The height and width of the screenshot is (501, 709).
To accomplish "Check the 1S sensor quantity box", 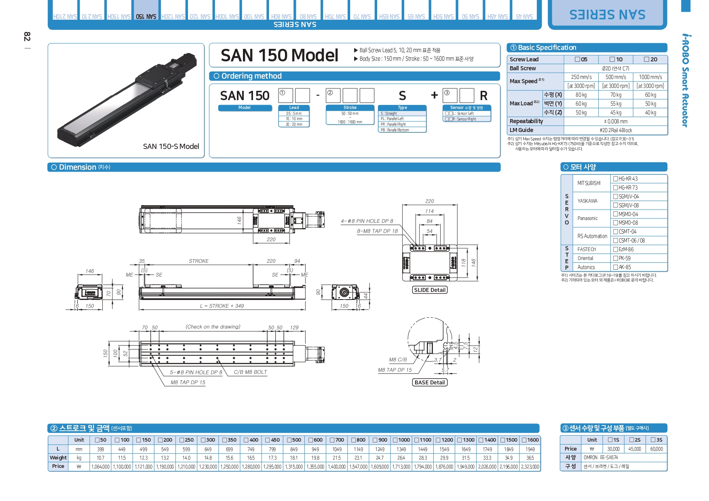I will coord(610,440).
